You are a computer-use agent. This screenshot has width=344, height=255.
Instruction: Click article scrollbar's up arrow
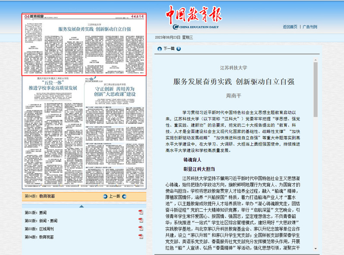point(316,58)
